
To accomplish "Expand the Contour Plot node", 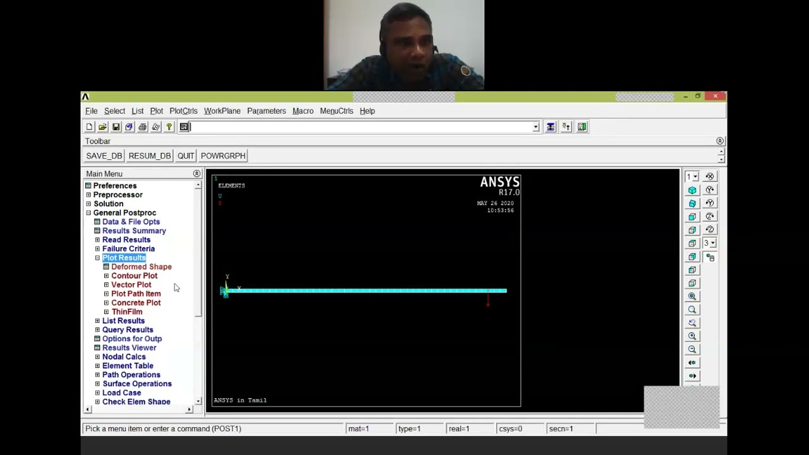I will tap(106, 276).
